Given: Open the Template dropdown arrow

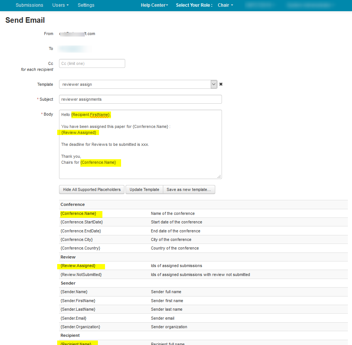Looking at the screenshot, I should pos(214,84).
